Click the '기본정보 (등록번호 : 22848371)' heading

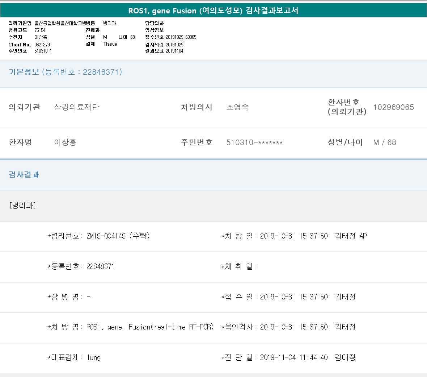(x=65, y=72)
